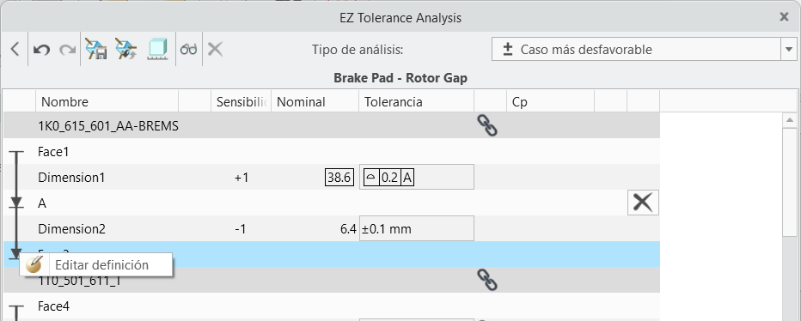Click the scroll up arrow of the table
Screen dimensions: 801x321
pos(789,120)
